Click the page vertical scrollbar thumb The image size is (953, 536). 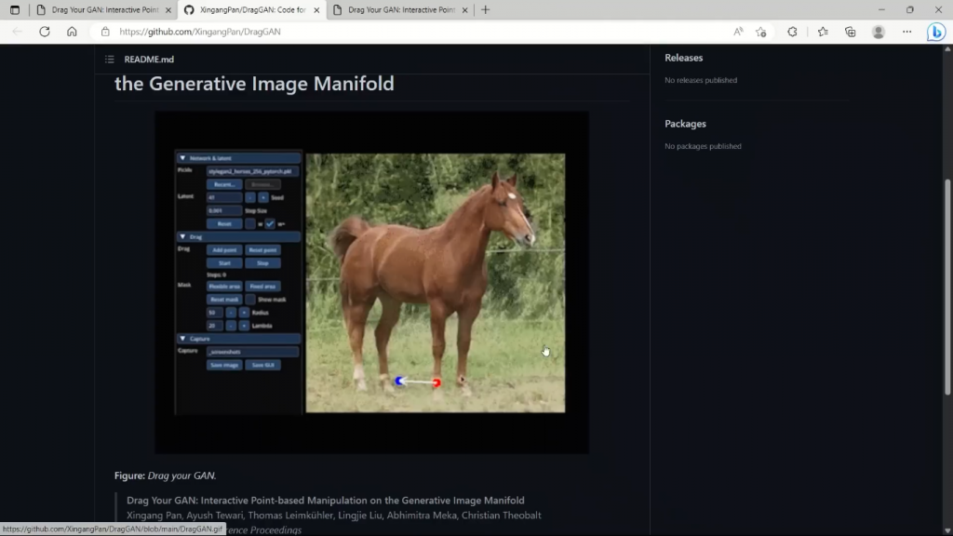pos(947,287)
